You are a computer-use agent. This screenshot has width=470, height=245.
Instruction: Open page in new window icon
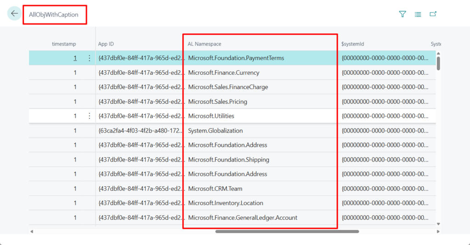(x=433, y=14)
